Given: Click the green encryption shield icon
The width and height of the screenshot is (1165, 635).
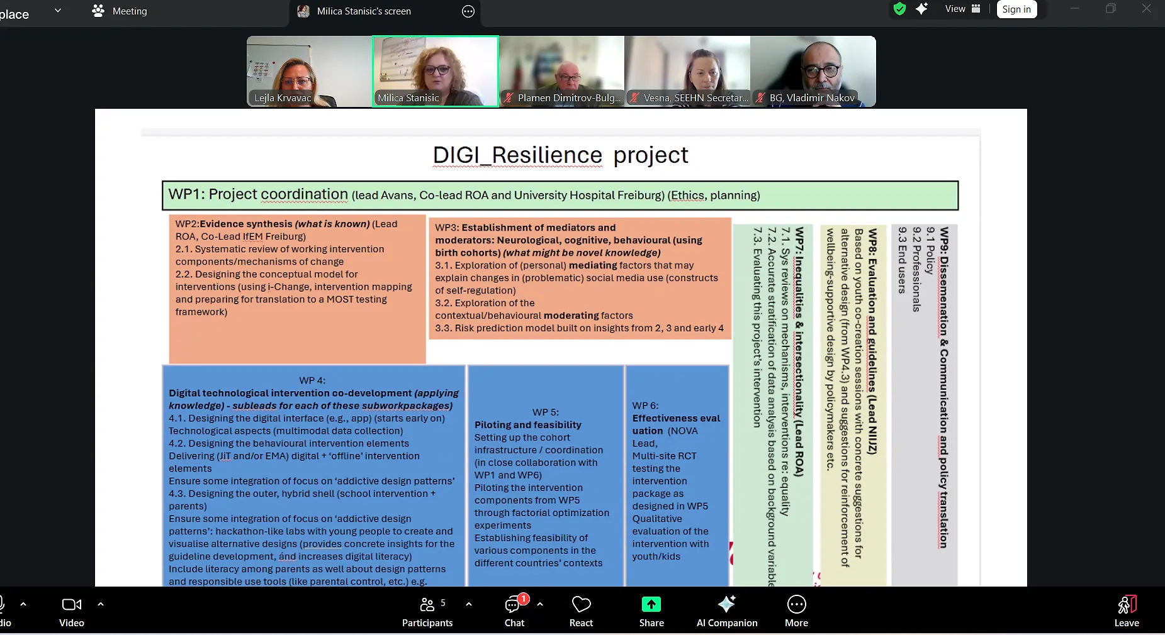Looking at the screenshot, I should pos(899,9).
